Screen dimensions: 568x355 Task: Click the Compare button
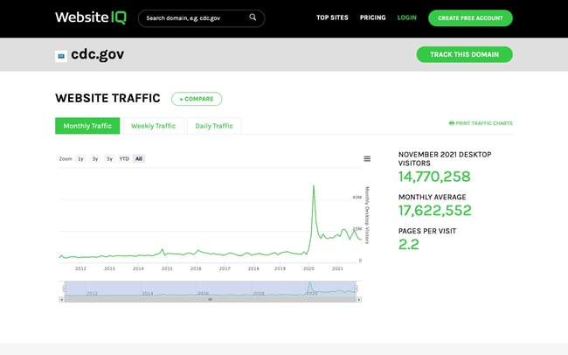click(197, 99)
